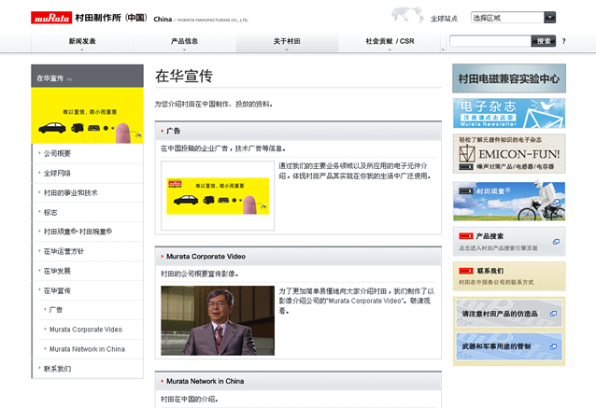Open the 选择区域 region dropdown
The image size is (596, 408).
click(x=513, y=18)
